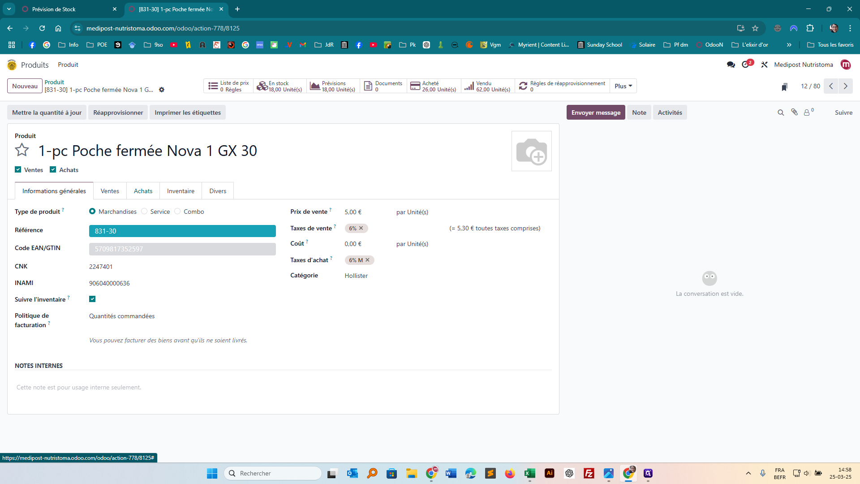Open Politique de facturation selection Quantités commandées
860x484 pixels.
pyautogui.click(x=122, y=316)
